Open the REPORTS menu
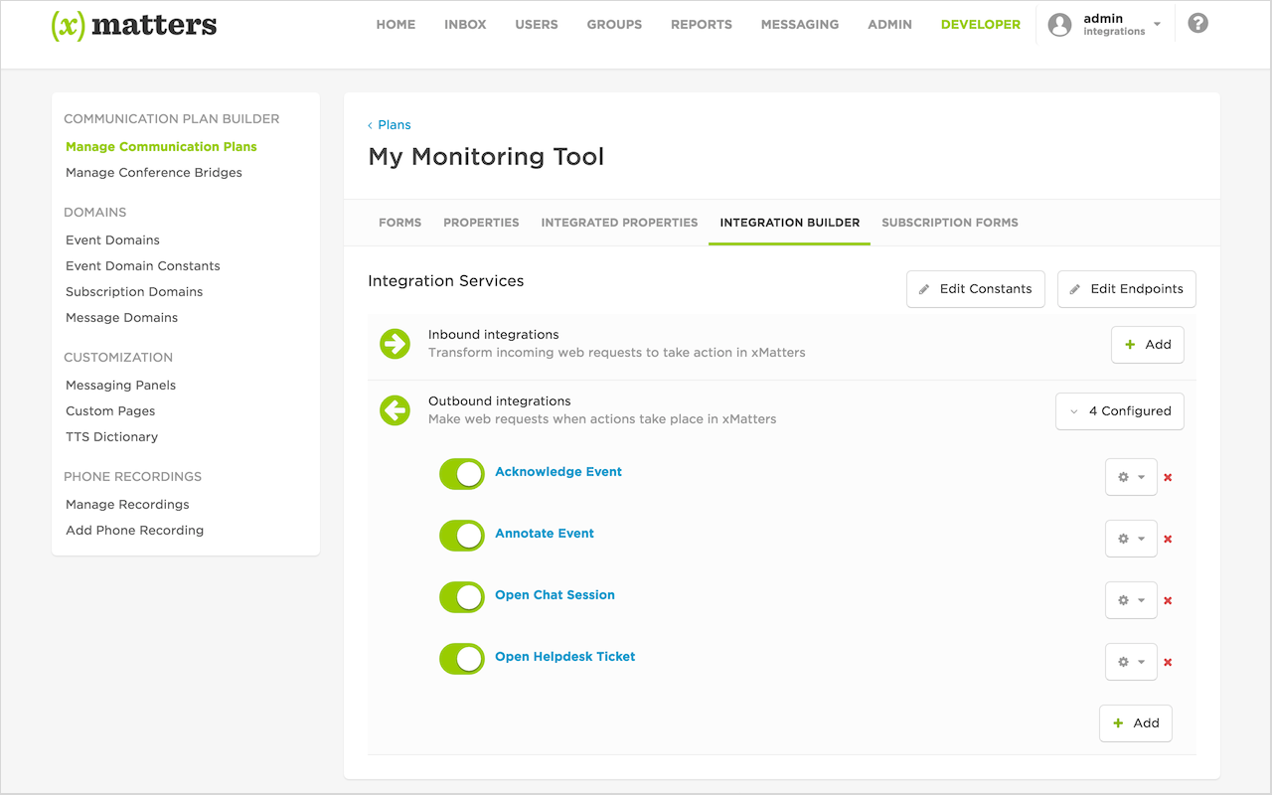The width and height of the screenshot is (1272, 795). [702, 24]
